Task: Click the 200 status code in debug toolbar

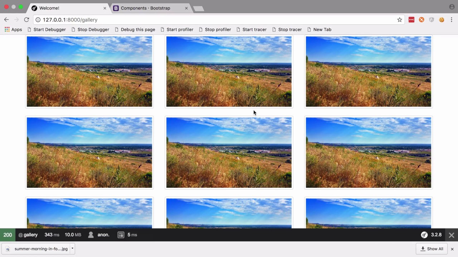Action: [8, 235]
